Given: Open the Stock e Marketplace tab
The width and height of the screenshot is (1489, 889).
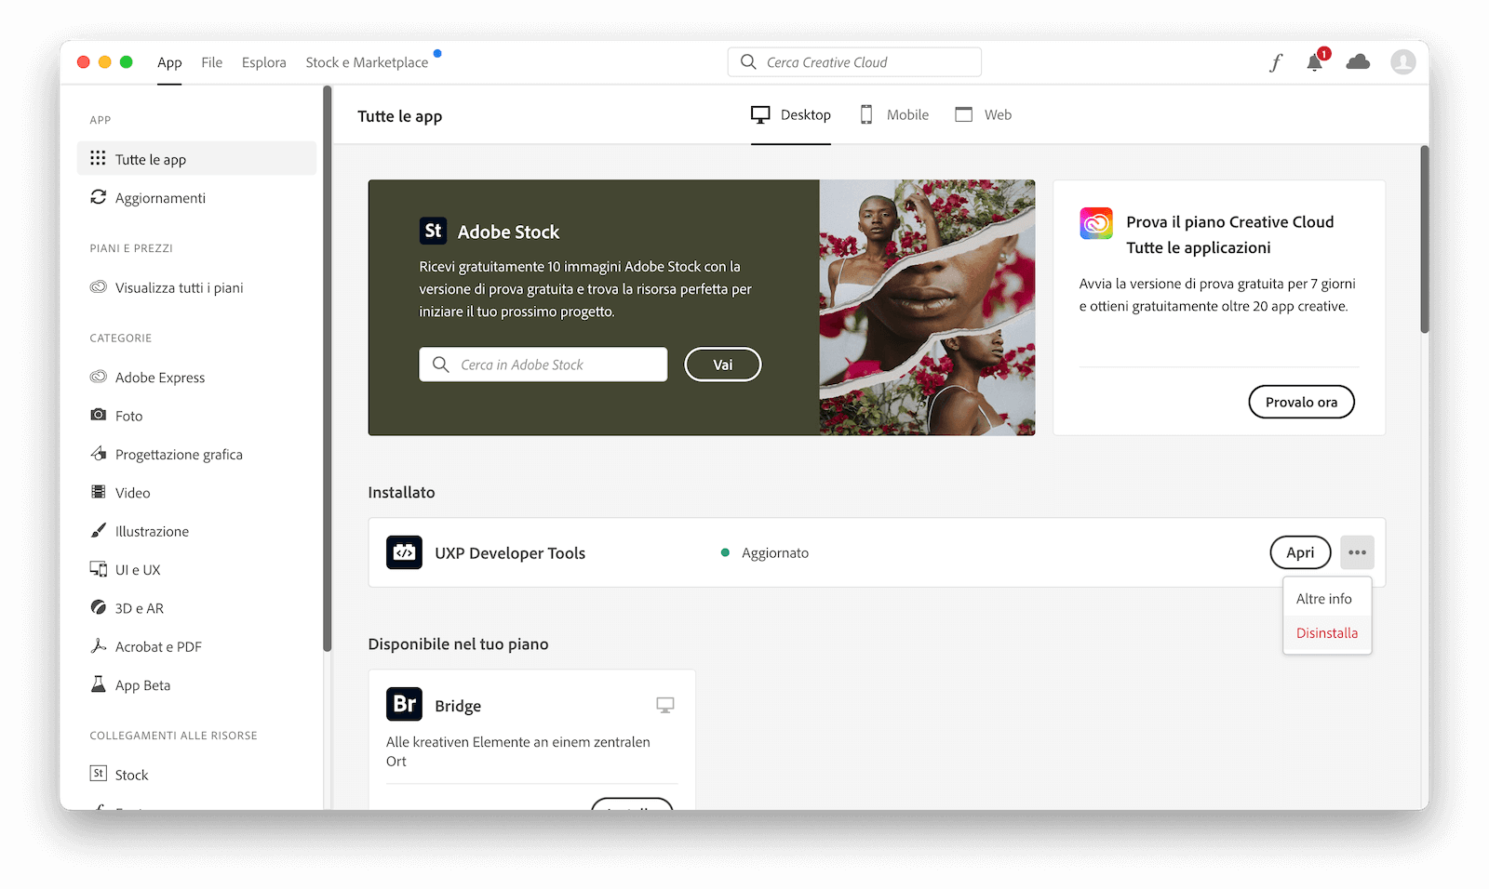Looking at the screenshot, I should 367,62.
